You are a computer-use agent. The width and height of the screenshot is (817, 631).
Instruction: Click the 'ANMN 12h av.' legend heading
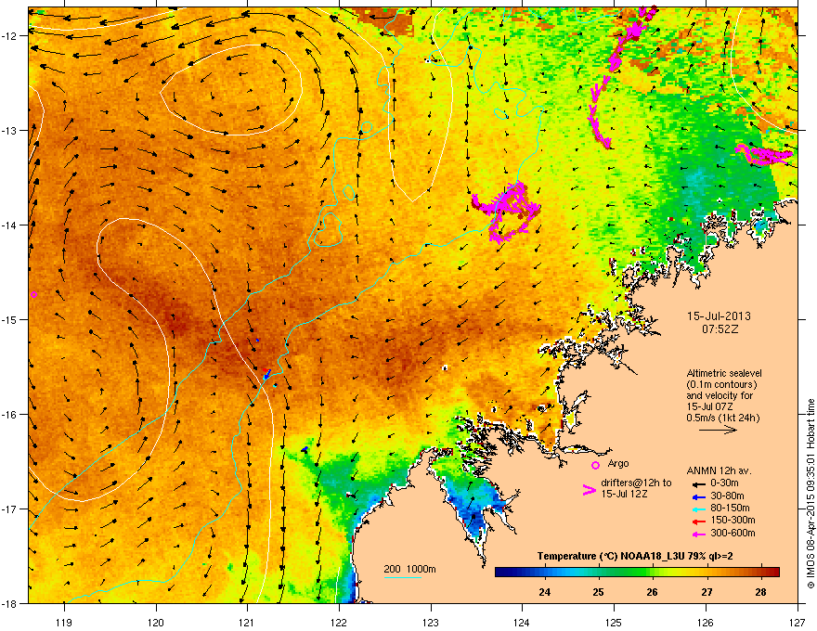click(719, 470)
